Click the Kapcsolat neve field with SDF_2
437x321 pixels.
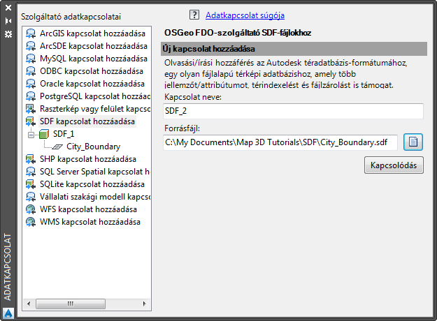[293, 111]
